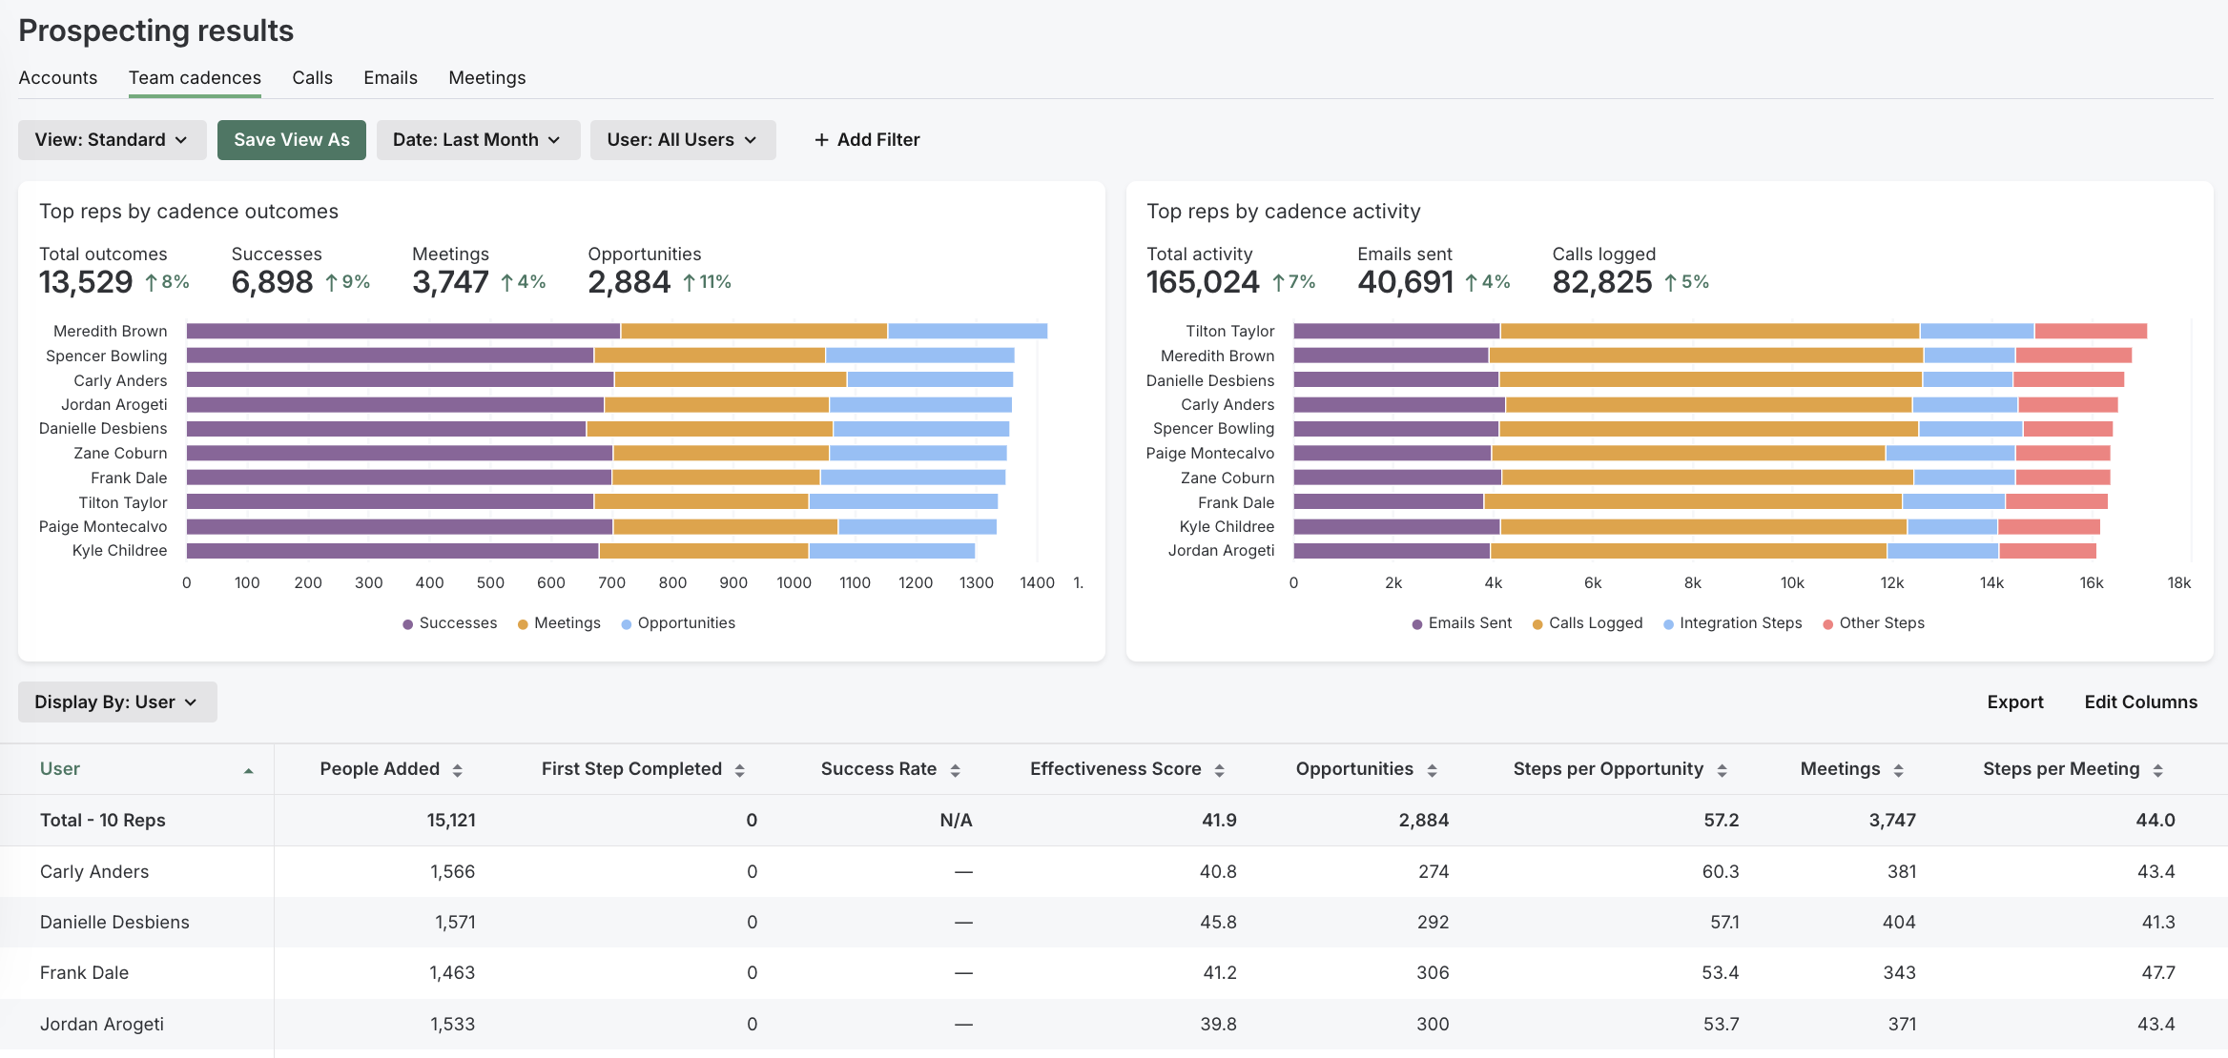
Task: Switch to the Calls tab
Action: [312, 77]
